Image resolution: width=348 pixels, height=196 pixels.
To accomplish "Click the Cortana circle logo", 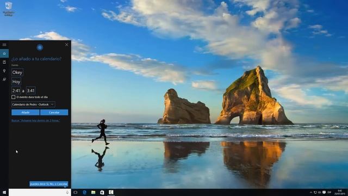I will point(40,47).
